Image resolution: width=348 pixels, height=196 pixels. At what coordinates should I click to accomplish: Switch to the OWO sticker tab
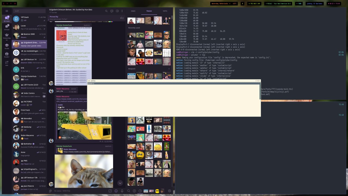(133, 11)
